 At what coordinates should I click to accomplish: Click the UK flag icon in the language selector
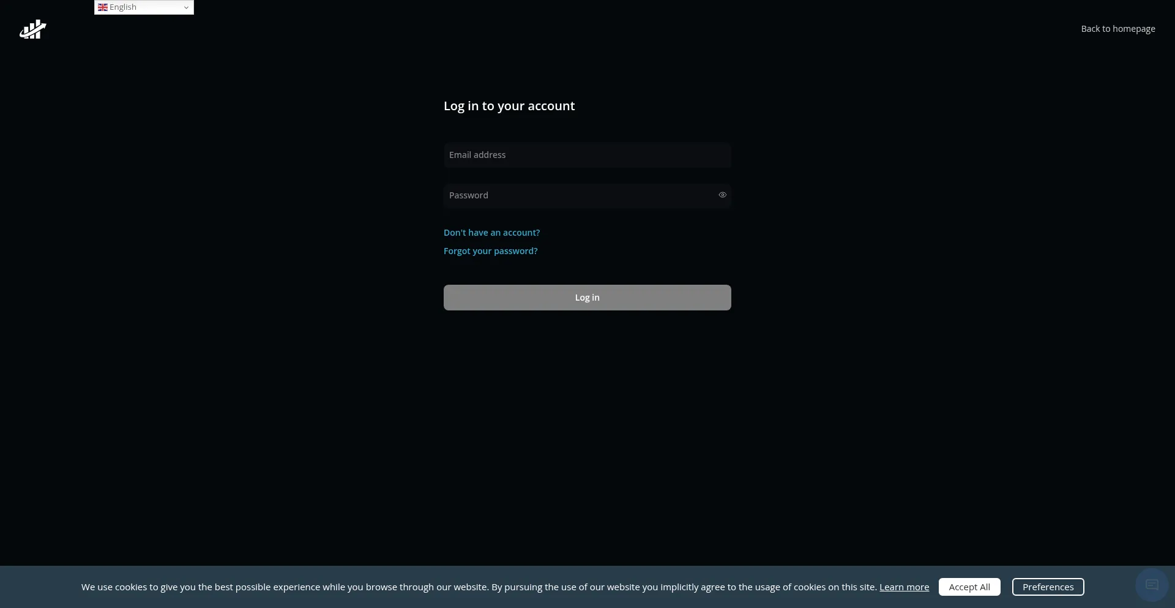point(103,7)
